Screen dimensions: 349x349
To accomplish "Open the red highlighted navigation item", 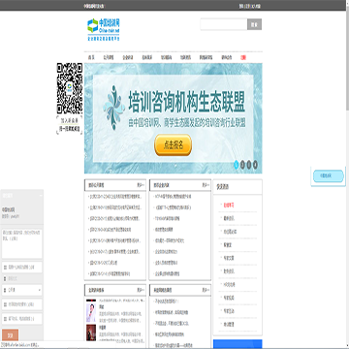I will point(243,57).
